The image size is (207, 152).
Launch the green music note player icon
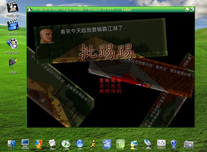tap(66, 143)
